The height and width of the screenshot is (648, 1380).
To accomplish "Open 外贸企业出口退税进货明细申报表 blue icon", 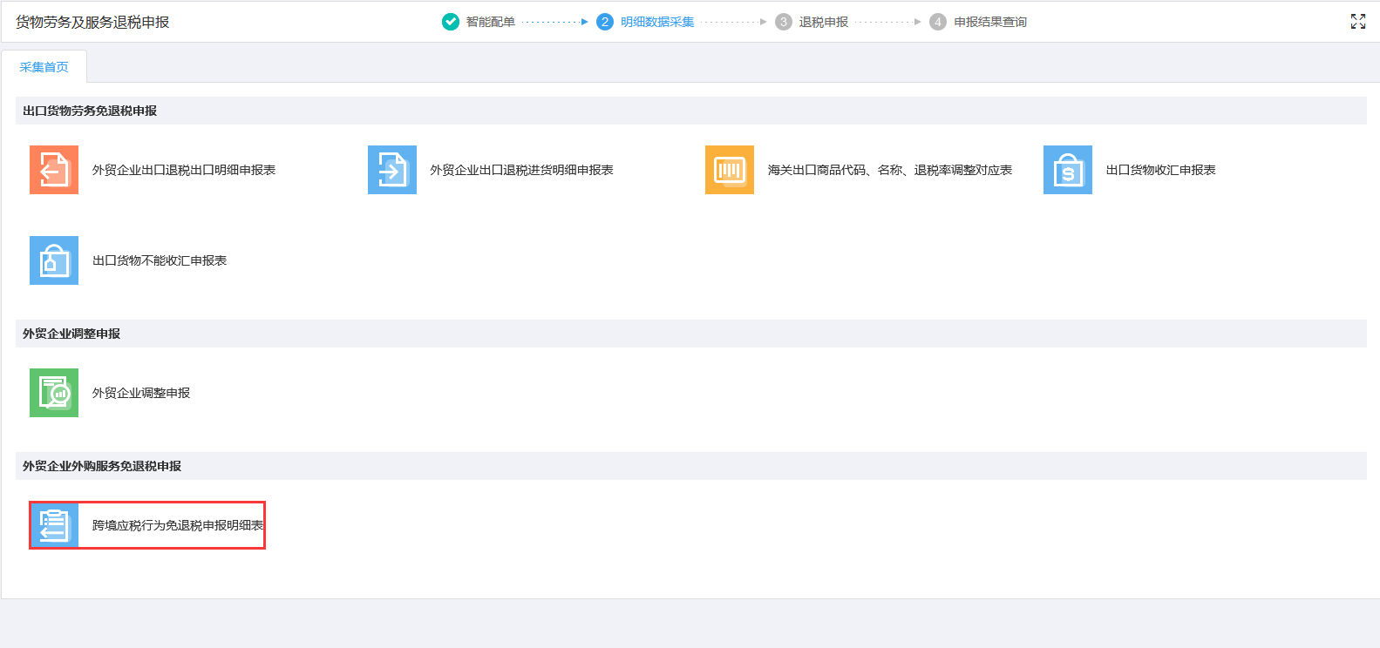I will (x=392, y=170).
